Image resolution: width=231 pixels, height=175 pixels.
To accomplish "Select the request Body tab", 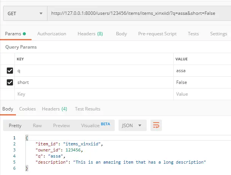I will 121,34.
